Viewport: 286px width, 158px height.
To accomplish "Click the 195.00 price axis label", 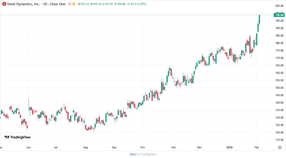I will (x=279, y=21).
